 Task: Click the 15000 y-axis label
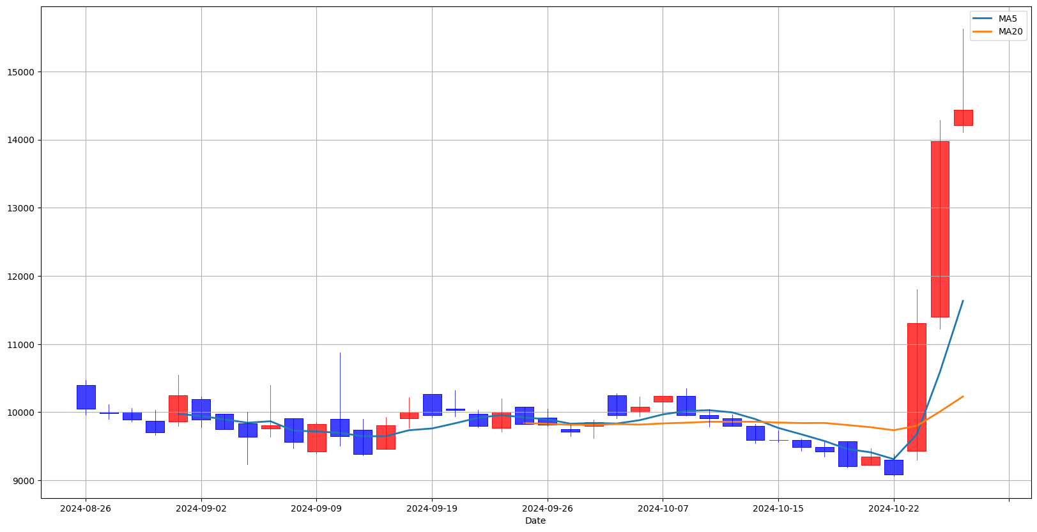click(23, 72)
